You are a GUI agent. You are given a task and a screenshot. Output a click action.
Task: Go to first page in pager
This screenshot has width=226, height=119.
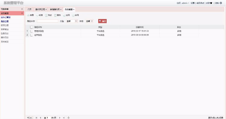[36, 118]
